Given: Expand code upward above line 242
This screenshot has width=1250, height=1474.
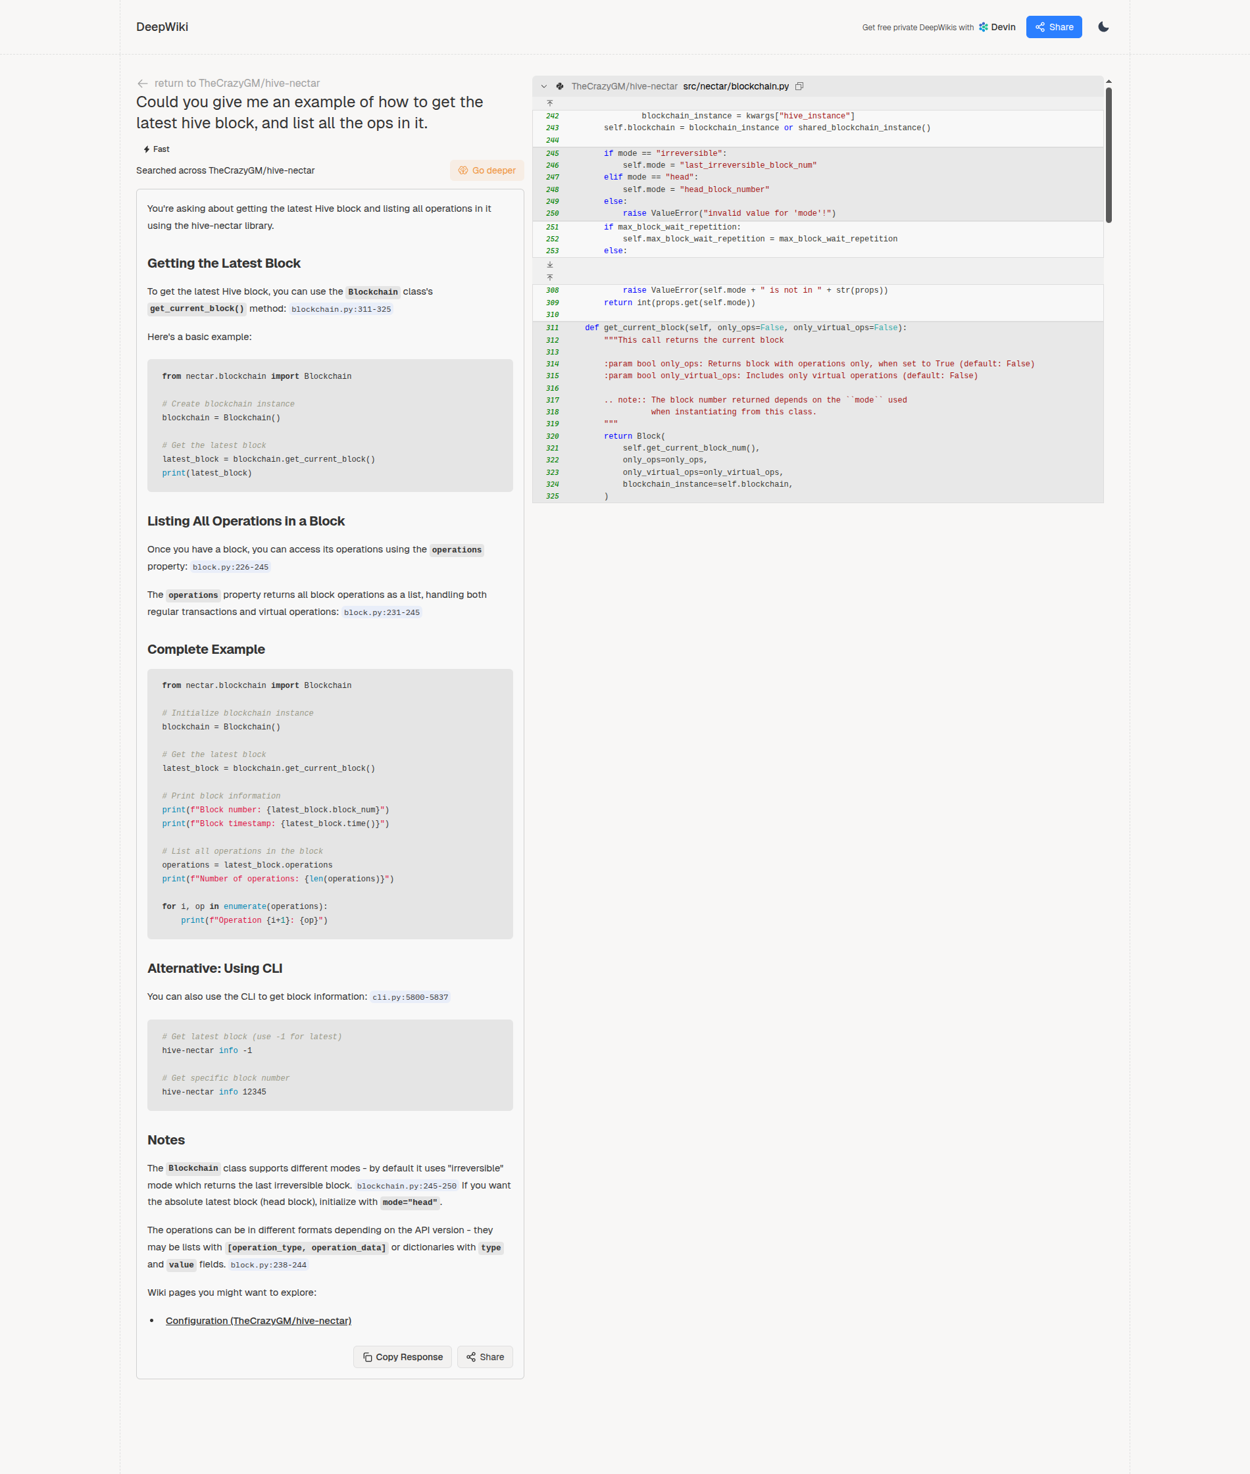Looking at the screenshot, I should pyautogui.click(x=550, y=103).
